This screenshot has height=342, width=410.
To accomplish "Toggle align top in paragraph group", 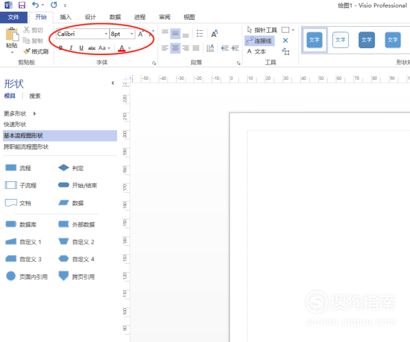I will click(x=165, y=33).
